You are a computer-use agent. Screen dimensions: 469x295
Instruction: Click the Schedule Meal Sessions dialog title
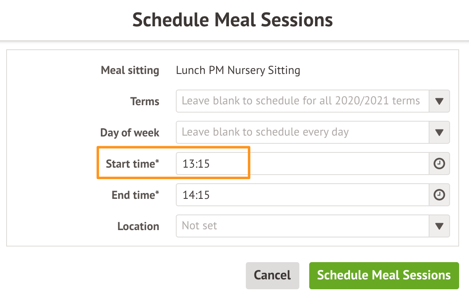coord(233,20)
